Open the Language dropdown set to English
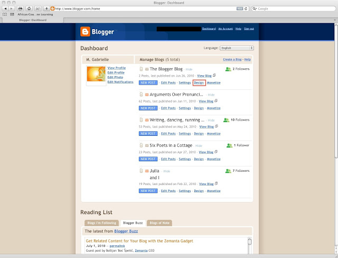 (x=237, y=48)
